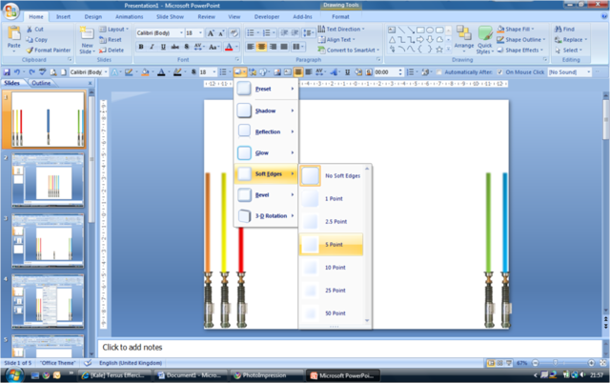Open the Glow effects submenu
Screen dimensions: 610x383
tap(266, 152)
